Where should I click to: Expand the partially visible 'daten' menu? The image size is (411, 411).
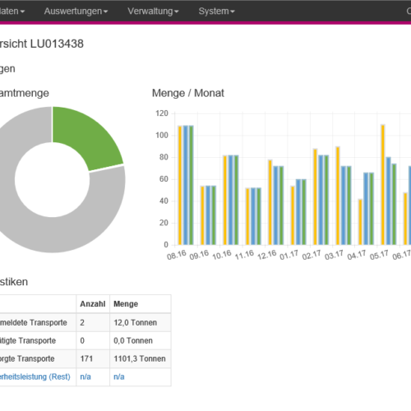click(12, 12)
